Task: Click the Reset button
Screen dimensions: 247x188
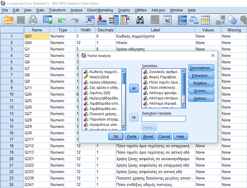Action: click(148, 136)
